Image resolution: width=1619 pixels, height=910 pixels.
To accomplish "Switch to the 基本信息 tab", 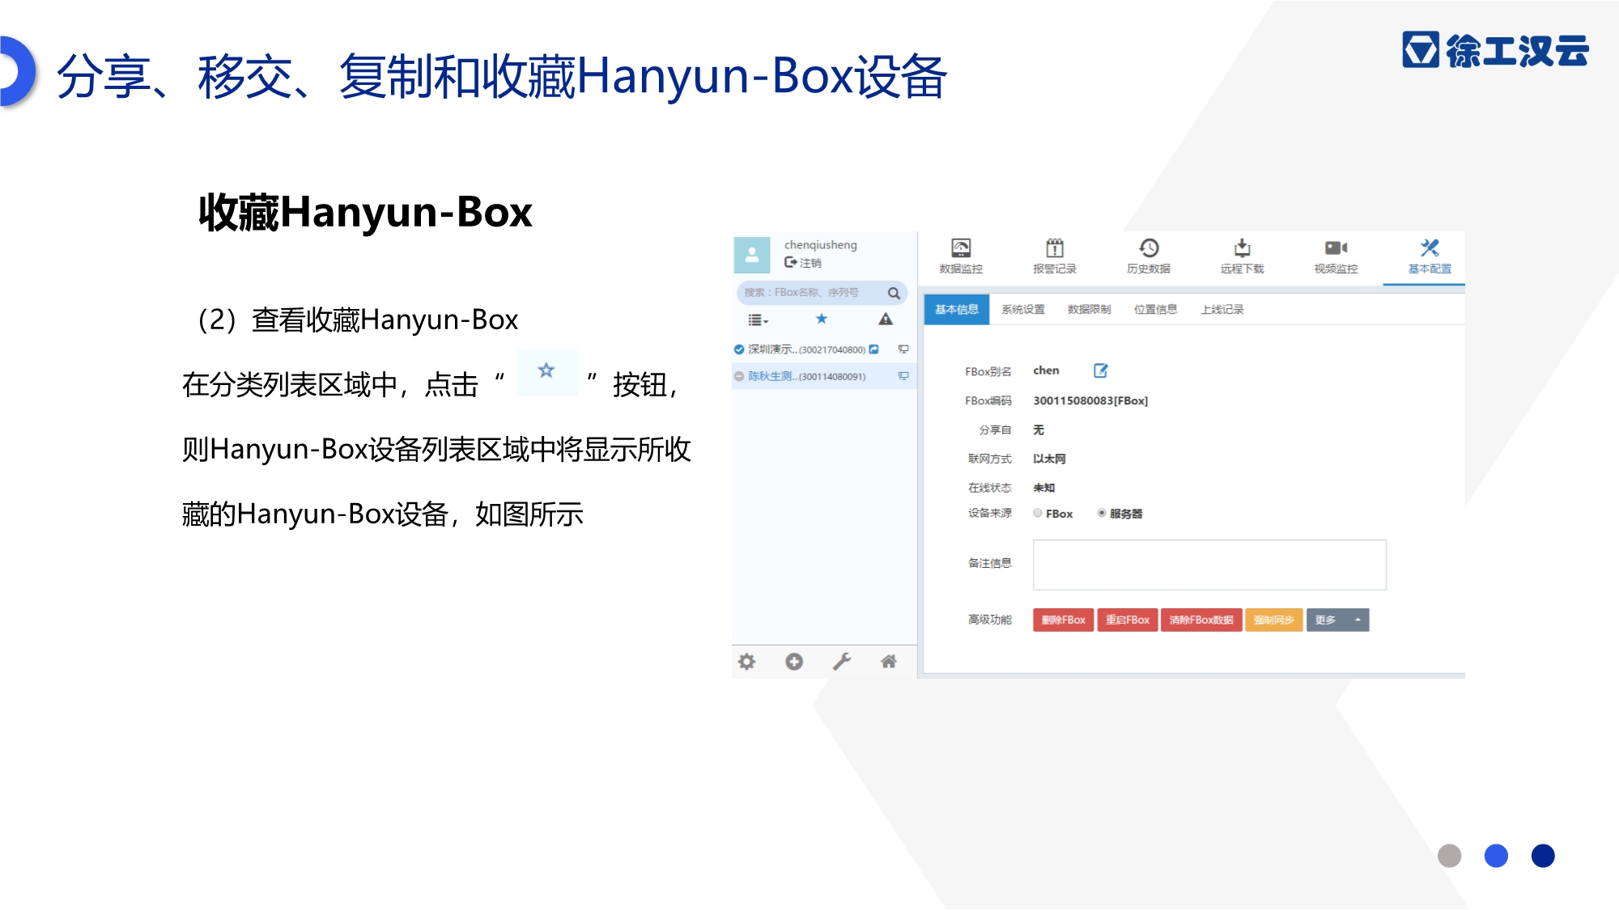I will click(957, 309).
